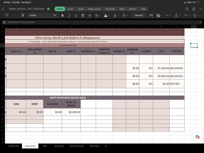Tap the AutoSum sigma icon
This screenshot has height=153, width=204.
tap(176, 15)
